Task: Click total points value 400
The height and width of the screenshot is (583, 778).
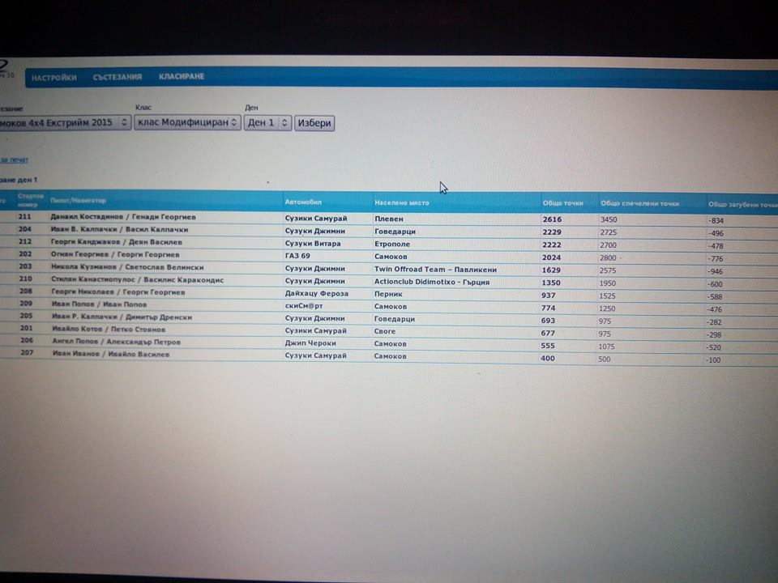Action: coord(548,358)
